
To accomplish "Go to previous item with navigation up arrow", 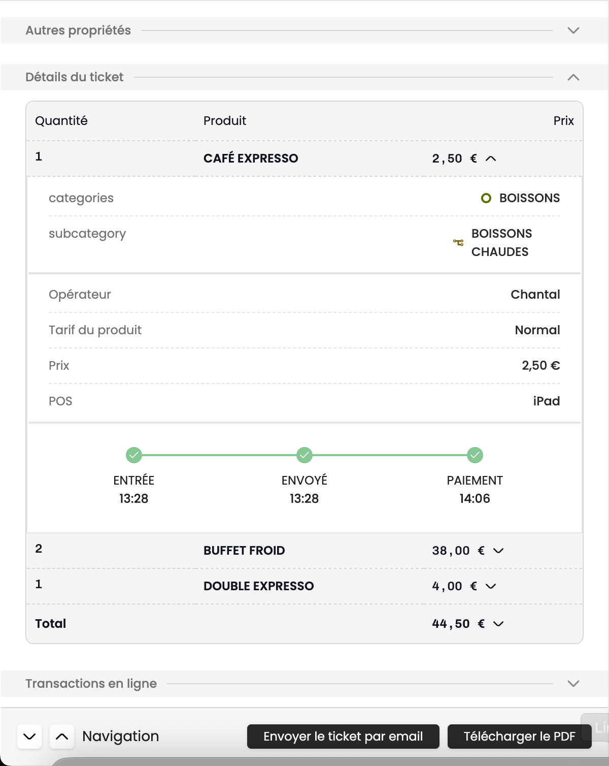I will pos(62,737).
